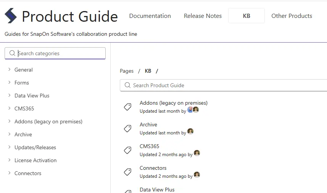The image size is (327, 193).
Task: Click the author avatar under CMS365 entry
Action: pos(197,153)
